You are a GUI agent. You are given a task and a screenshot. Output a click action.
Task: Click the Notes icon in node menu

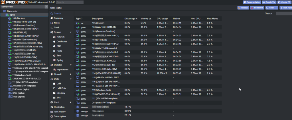[52, 23]
